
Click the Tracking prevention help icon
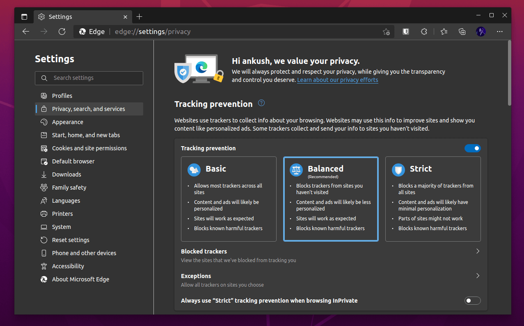click(261, 103)
